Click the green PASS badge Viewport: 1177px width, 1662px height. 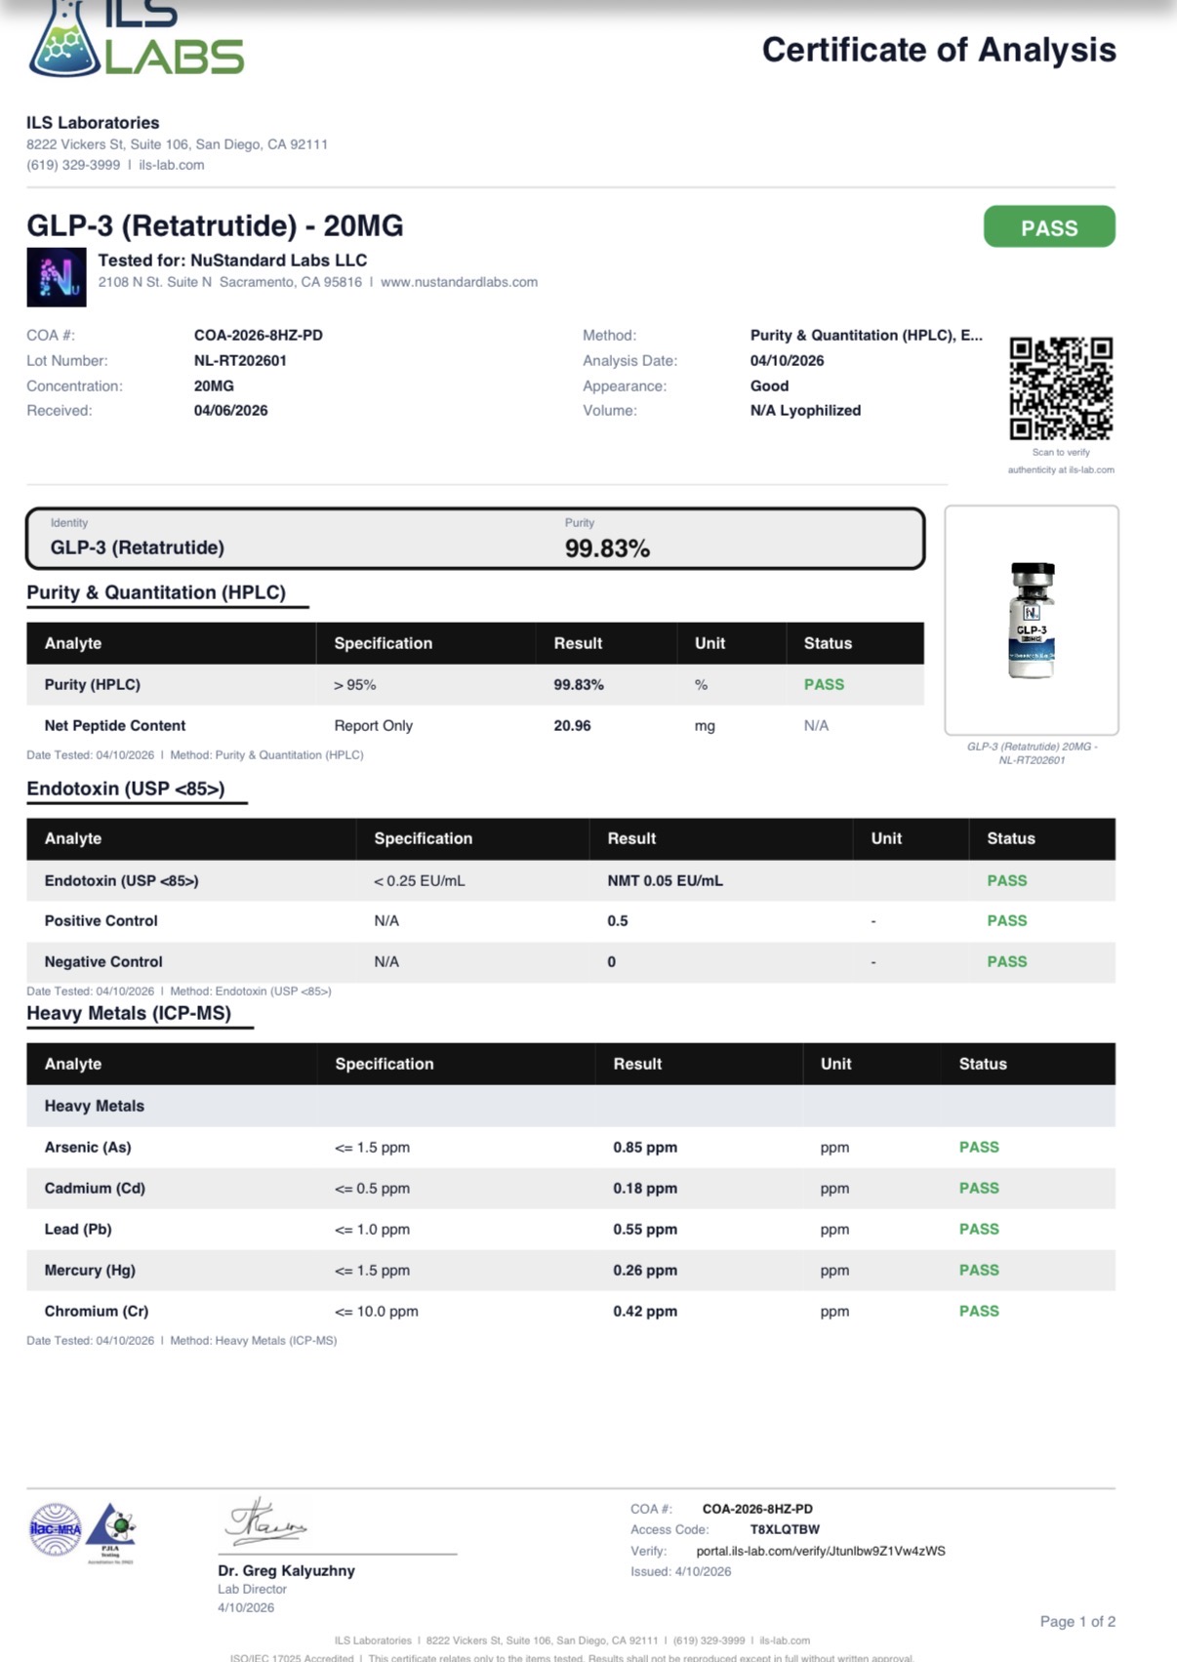1049,226
